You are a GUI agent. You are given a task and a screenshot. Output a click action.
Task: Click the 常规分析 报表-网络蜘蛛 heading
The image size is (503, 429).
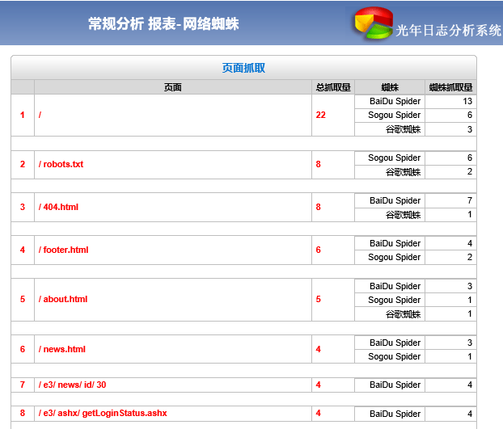tap(163, 24)
